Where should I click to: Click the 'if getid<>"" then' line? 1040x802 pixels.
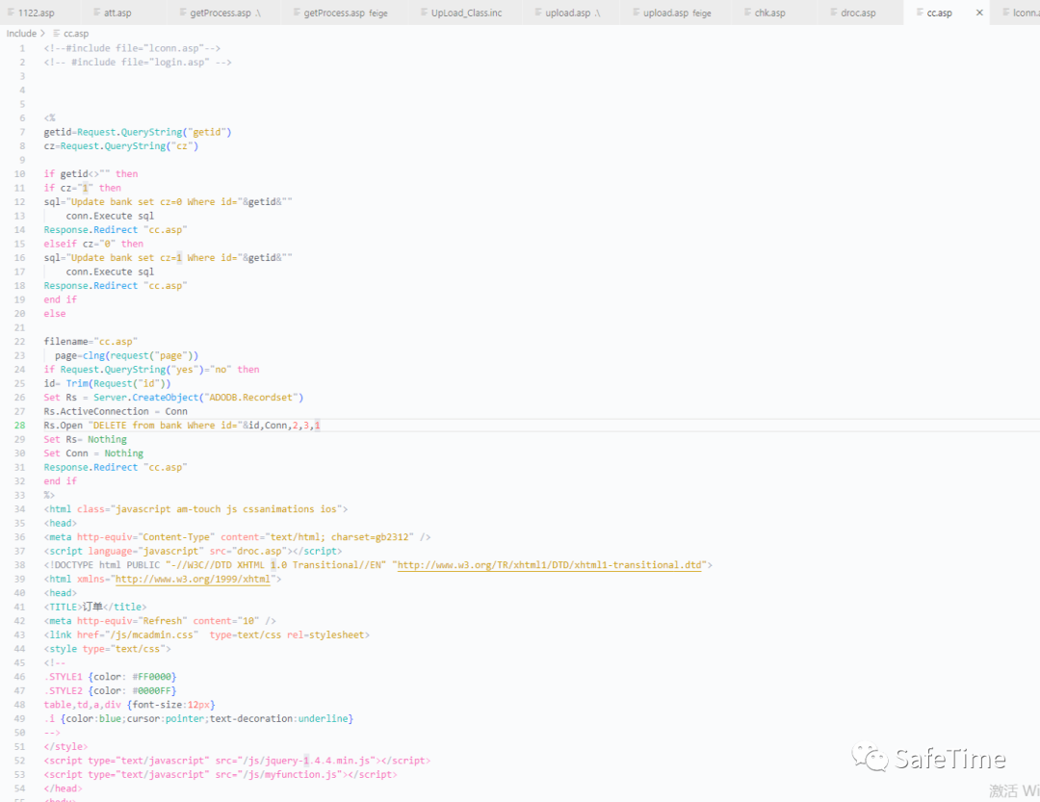pyautogui.click(x=91, y=174)
